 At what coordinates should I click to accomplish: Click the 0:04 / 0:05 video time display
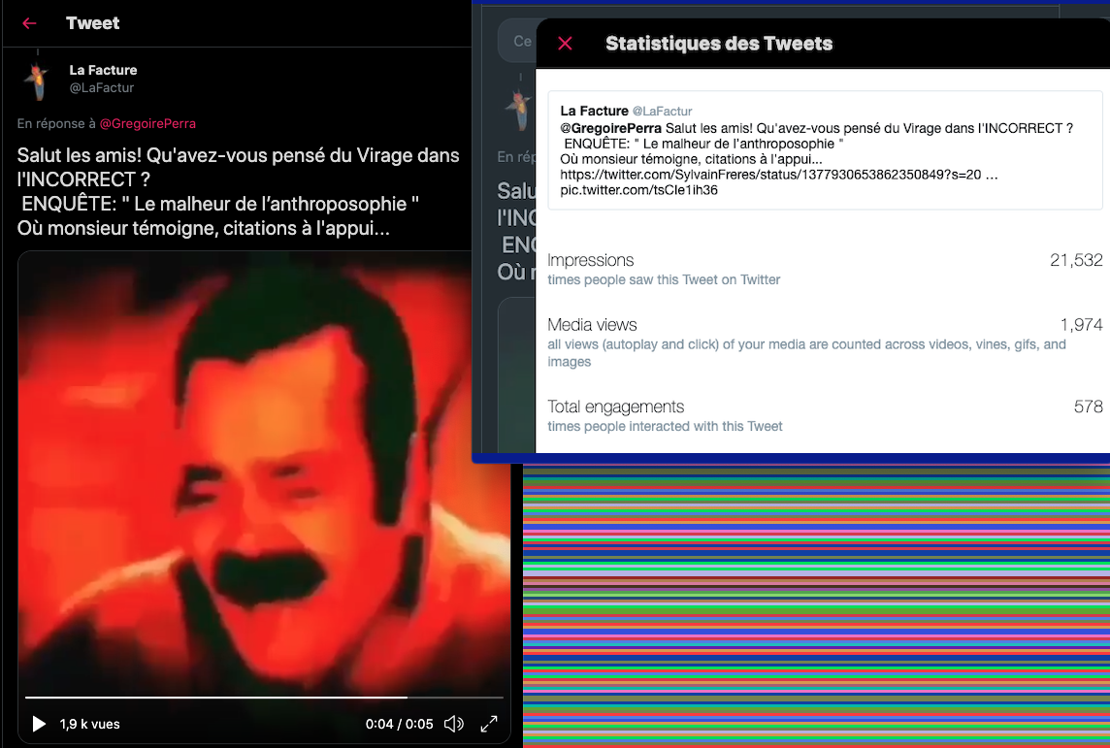point(399,724)
